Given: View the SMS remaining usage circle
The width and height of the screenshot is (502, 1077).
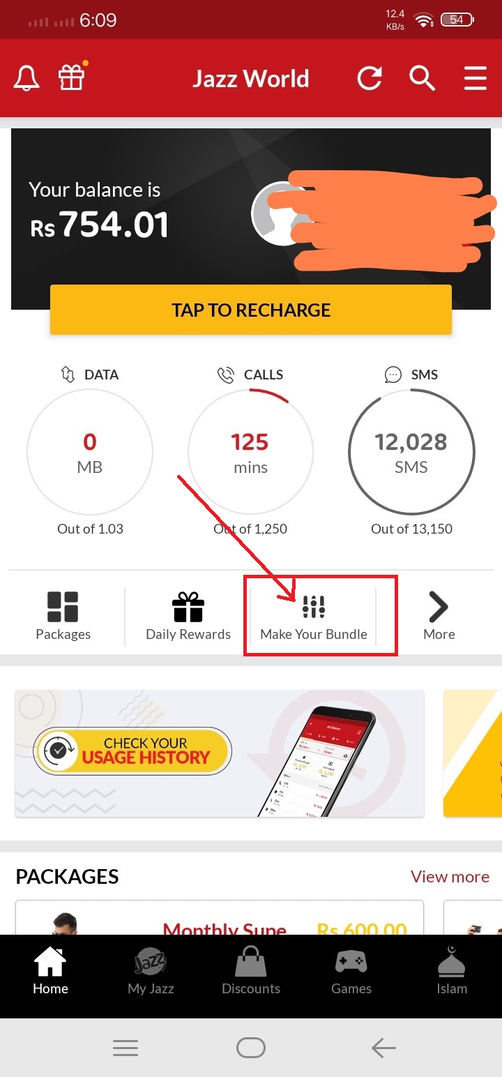Looking at the screenshot, I should (411, 452).
